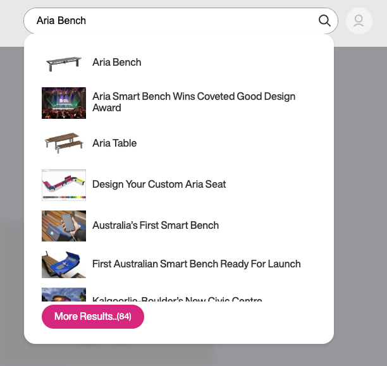Open Kalgoorlie-Boulder's New Civic Centre result
This screenshot has width=387, height=366.
coord(177,299)
